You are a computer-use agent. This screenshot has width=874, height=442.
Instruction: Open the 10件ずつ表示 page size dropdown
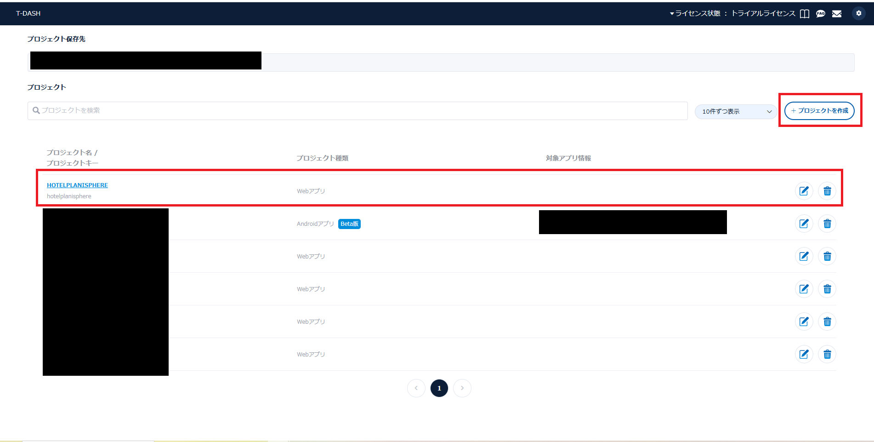pos(736,111)
